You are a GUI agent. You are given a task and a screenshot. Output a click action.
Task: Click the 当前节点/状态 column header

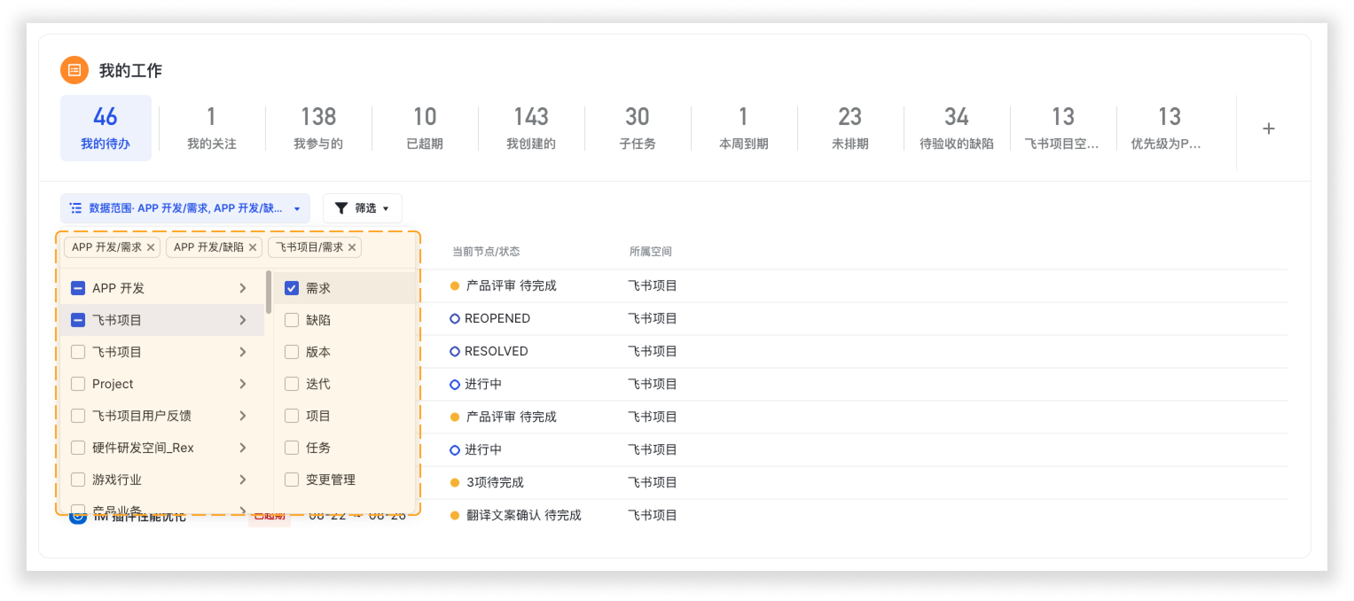[x=486, y=252]
